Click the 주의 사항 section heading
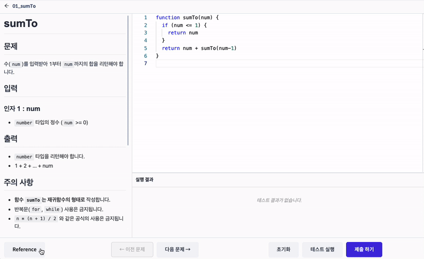Viewport: 424px width, 259px height. point(19,182)
